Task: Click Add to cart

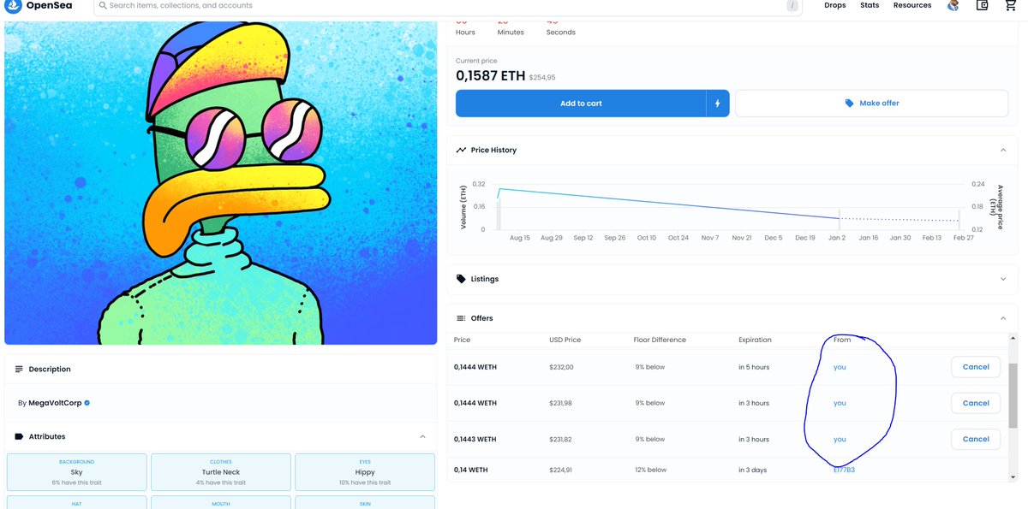Action: click(581, 104)
